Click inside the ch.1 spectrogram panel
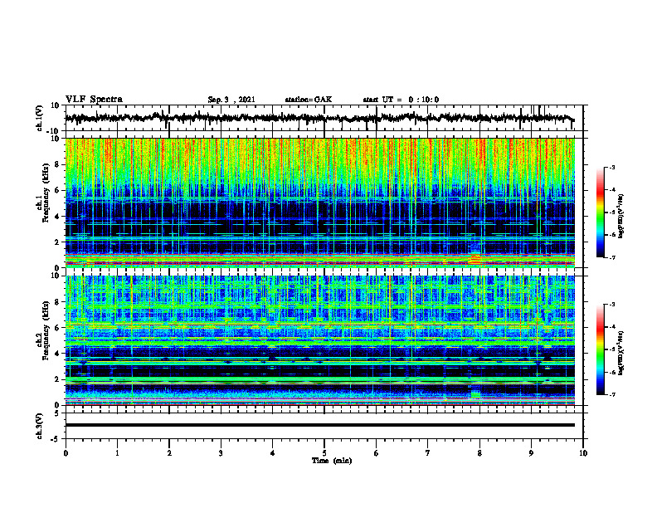657x508 pixels. click(x=320, y=203)
